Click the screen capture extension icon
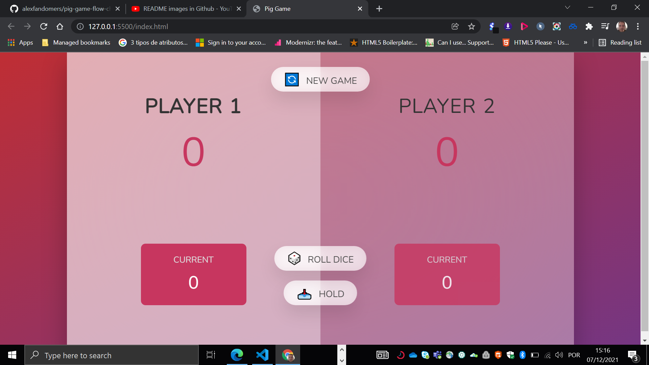The image size is (649, 365). [x=556, y=26]
